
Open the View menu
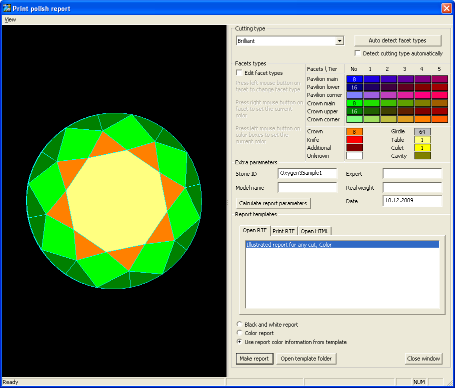(10, 19)
